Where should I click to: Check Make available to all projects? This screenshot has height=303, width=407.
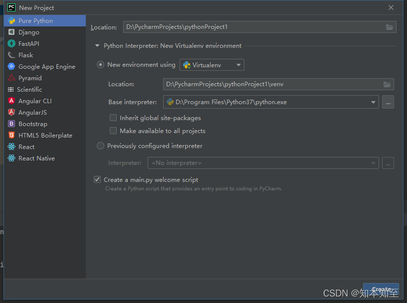click(113, 131)
